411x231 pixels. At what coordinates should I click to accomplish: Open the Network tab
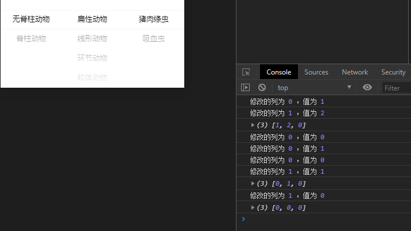(355, 72)
